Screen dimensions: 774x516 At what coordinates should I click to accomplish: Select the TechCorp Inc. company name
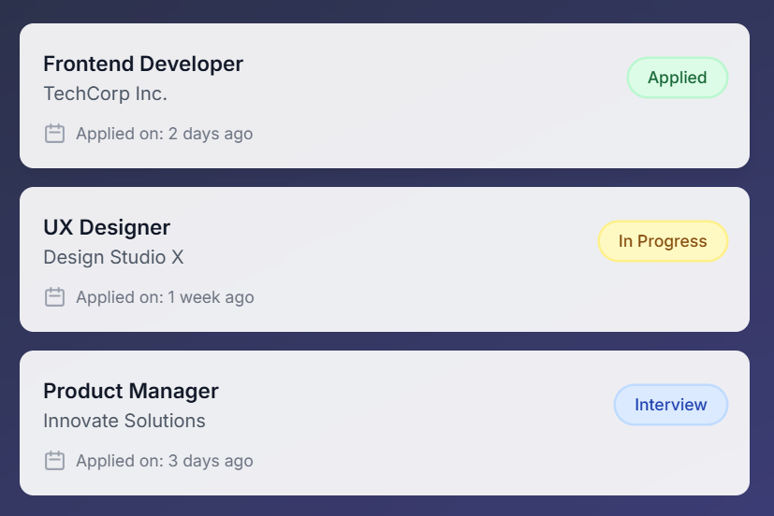tap(105, 93)
